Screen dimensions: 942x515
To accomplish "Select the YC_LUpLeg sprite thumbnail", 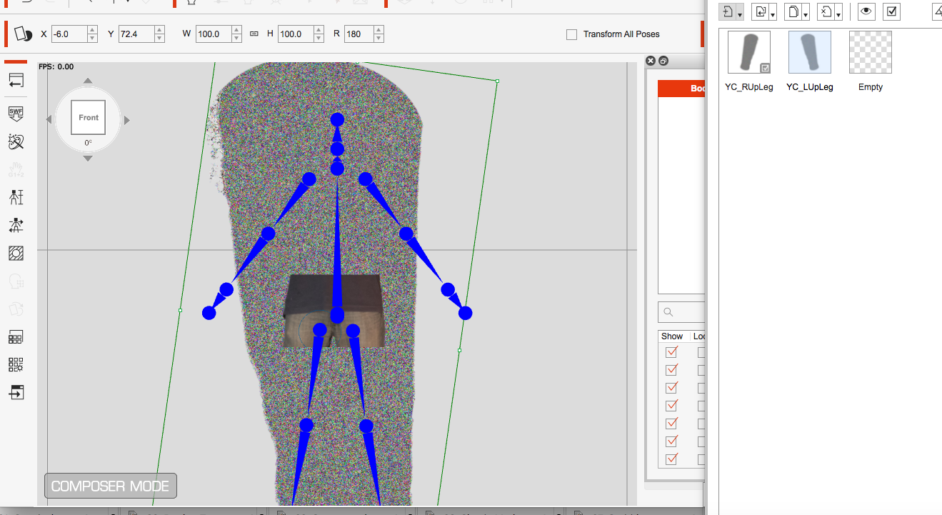I will coord(810,52).
